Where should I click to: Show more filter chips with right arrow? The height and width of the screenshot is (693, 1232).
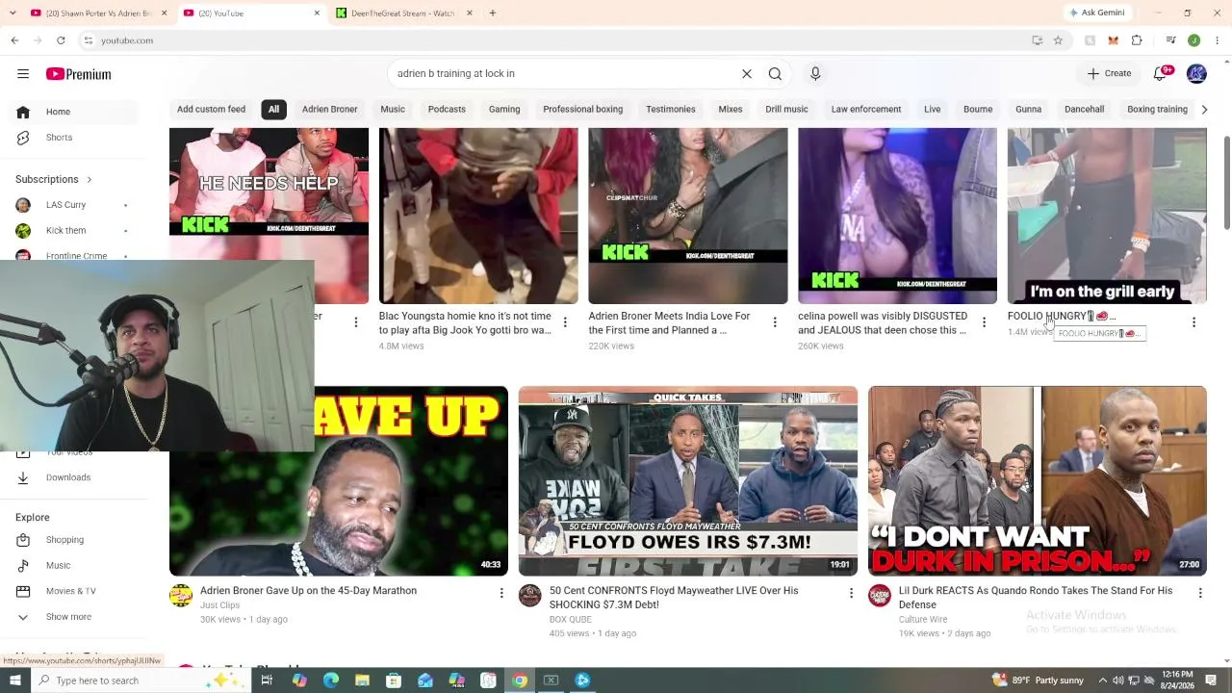point(1204,110)
